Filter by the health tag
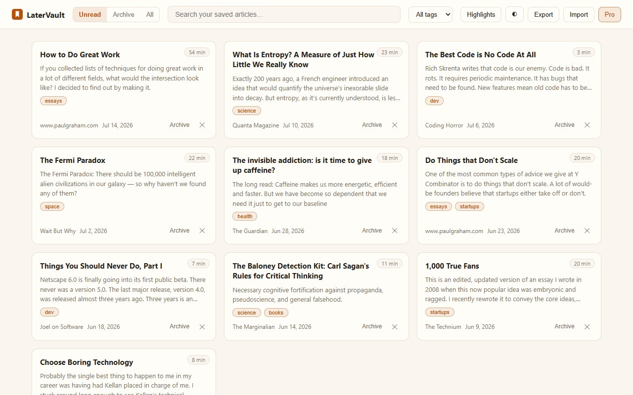The image size is (633, 395). (x=245, y=216)
